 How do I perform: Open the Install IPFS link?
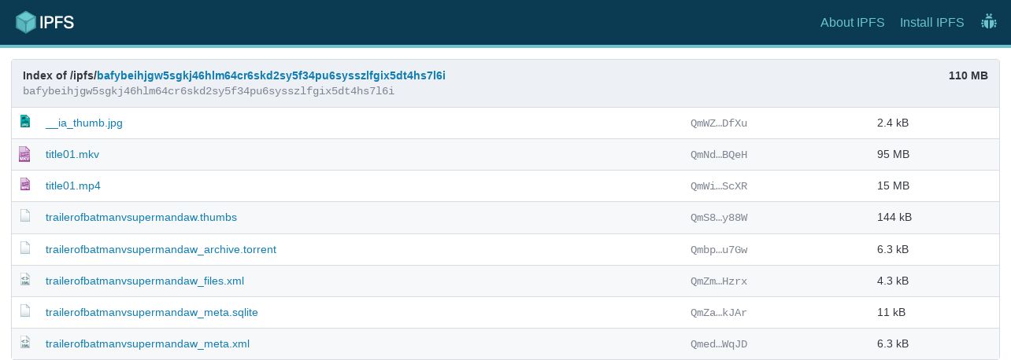[932, 22]
